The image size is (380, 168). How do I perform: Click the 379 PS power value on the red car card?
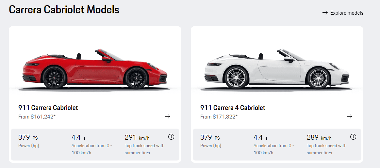(28, 137)
